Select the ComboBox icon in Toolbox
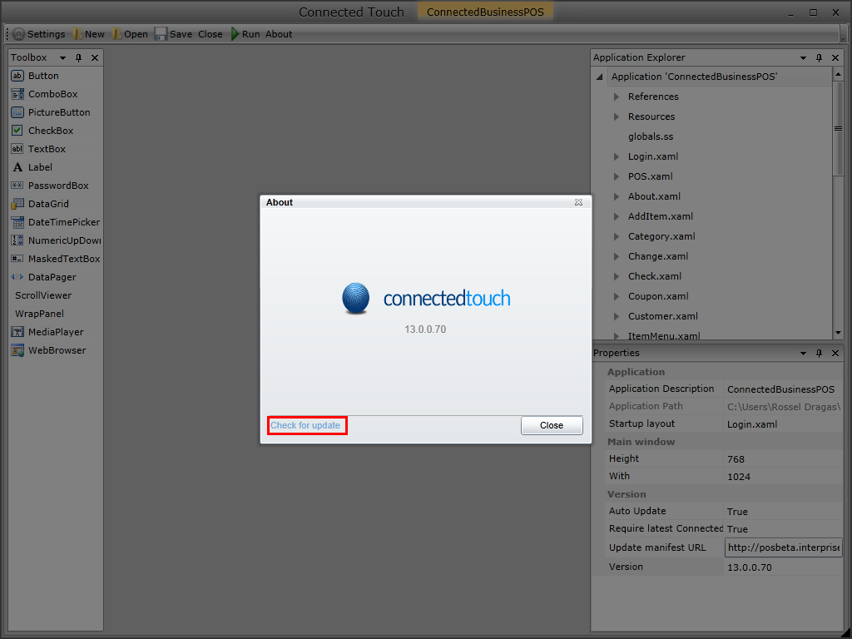The width and height of the screenshot is (852, 639). [x=17, y=94]
